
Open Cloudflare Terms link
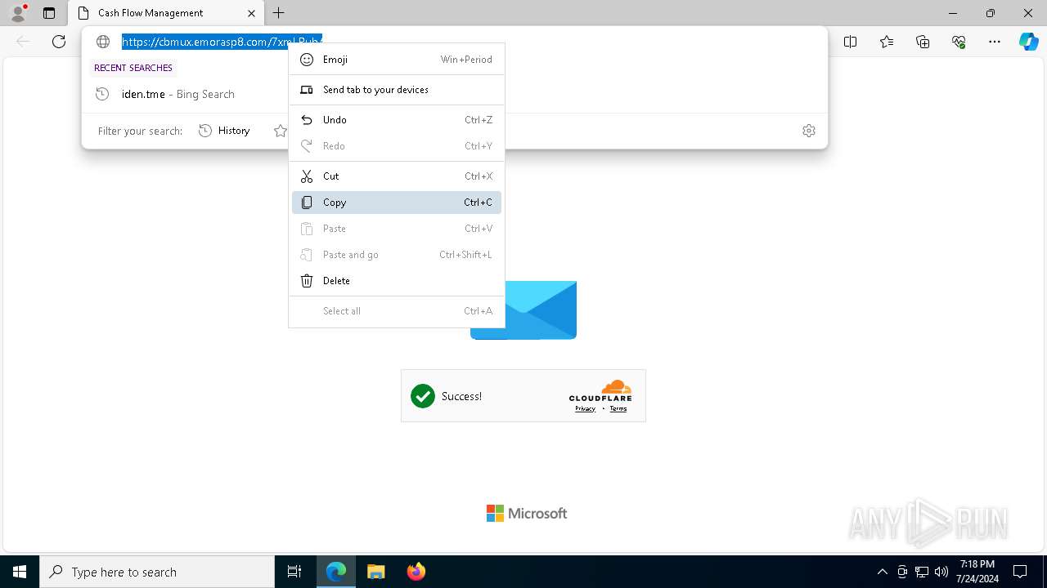point(618,409)
